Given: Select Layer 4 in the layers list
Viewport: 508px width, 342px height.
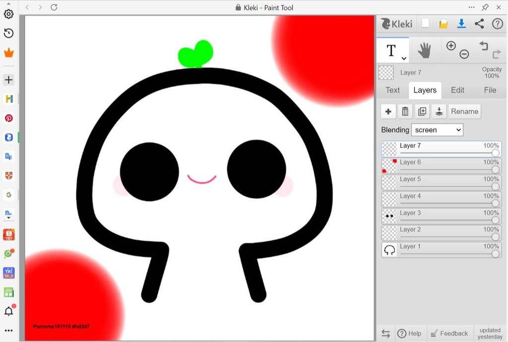Looking at the screenshot, I should [x=441, y=199].
